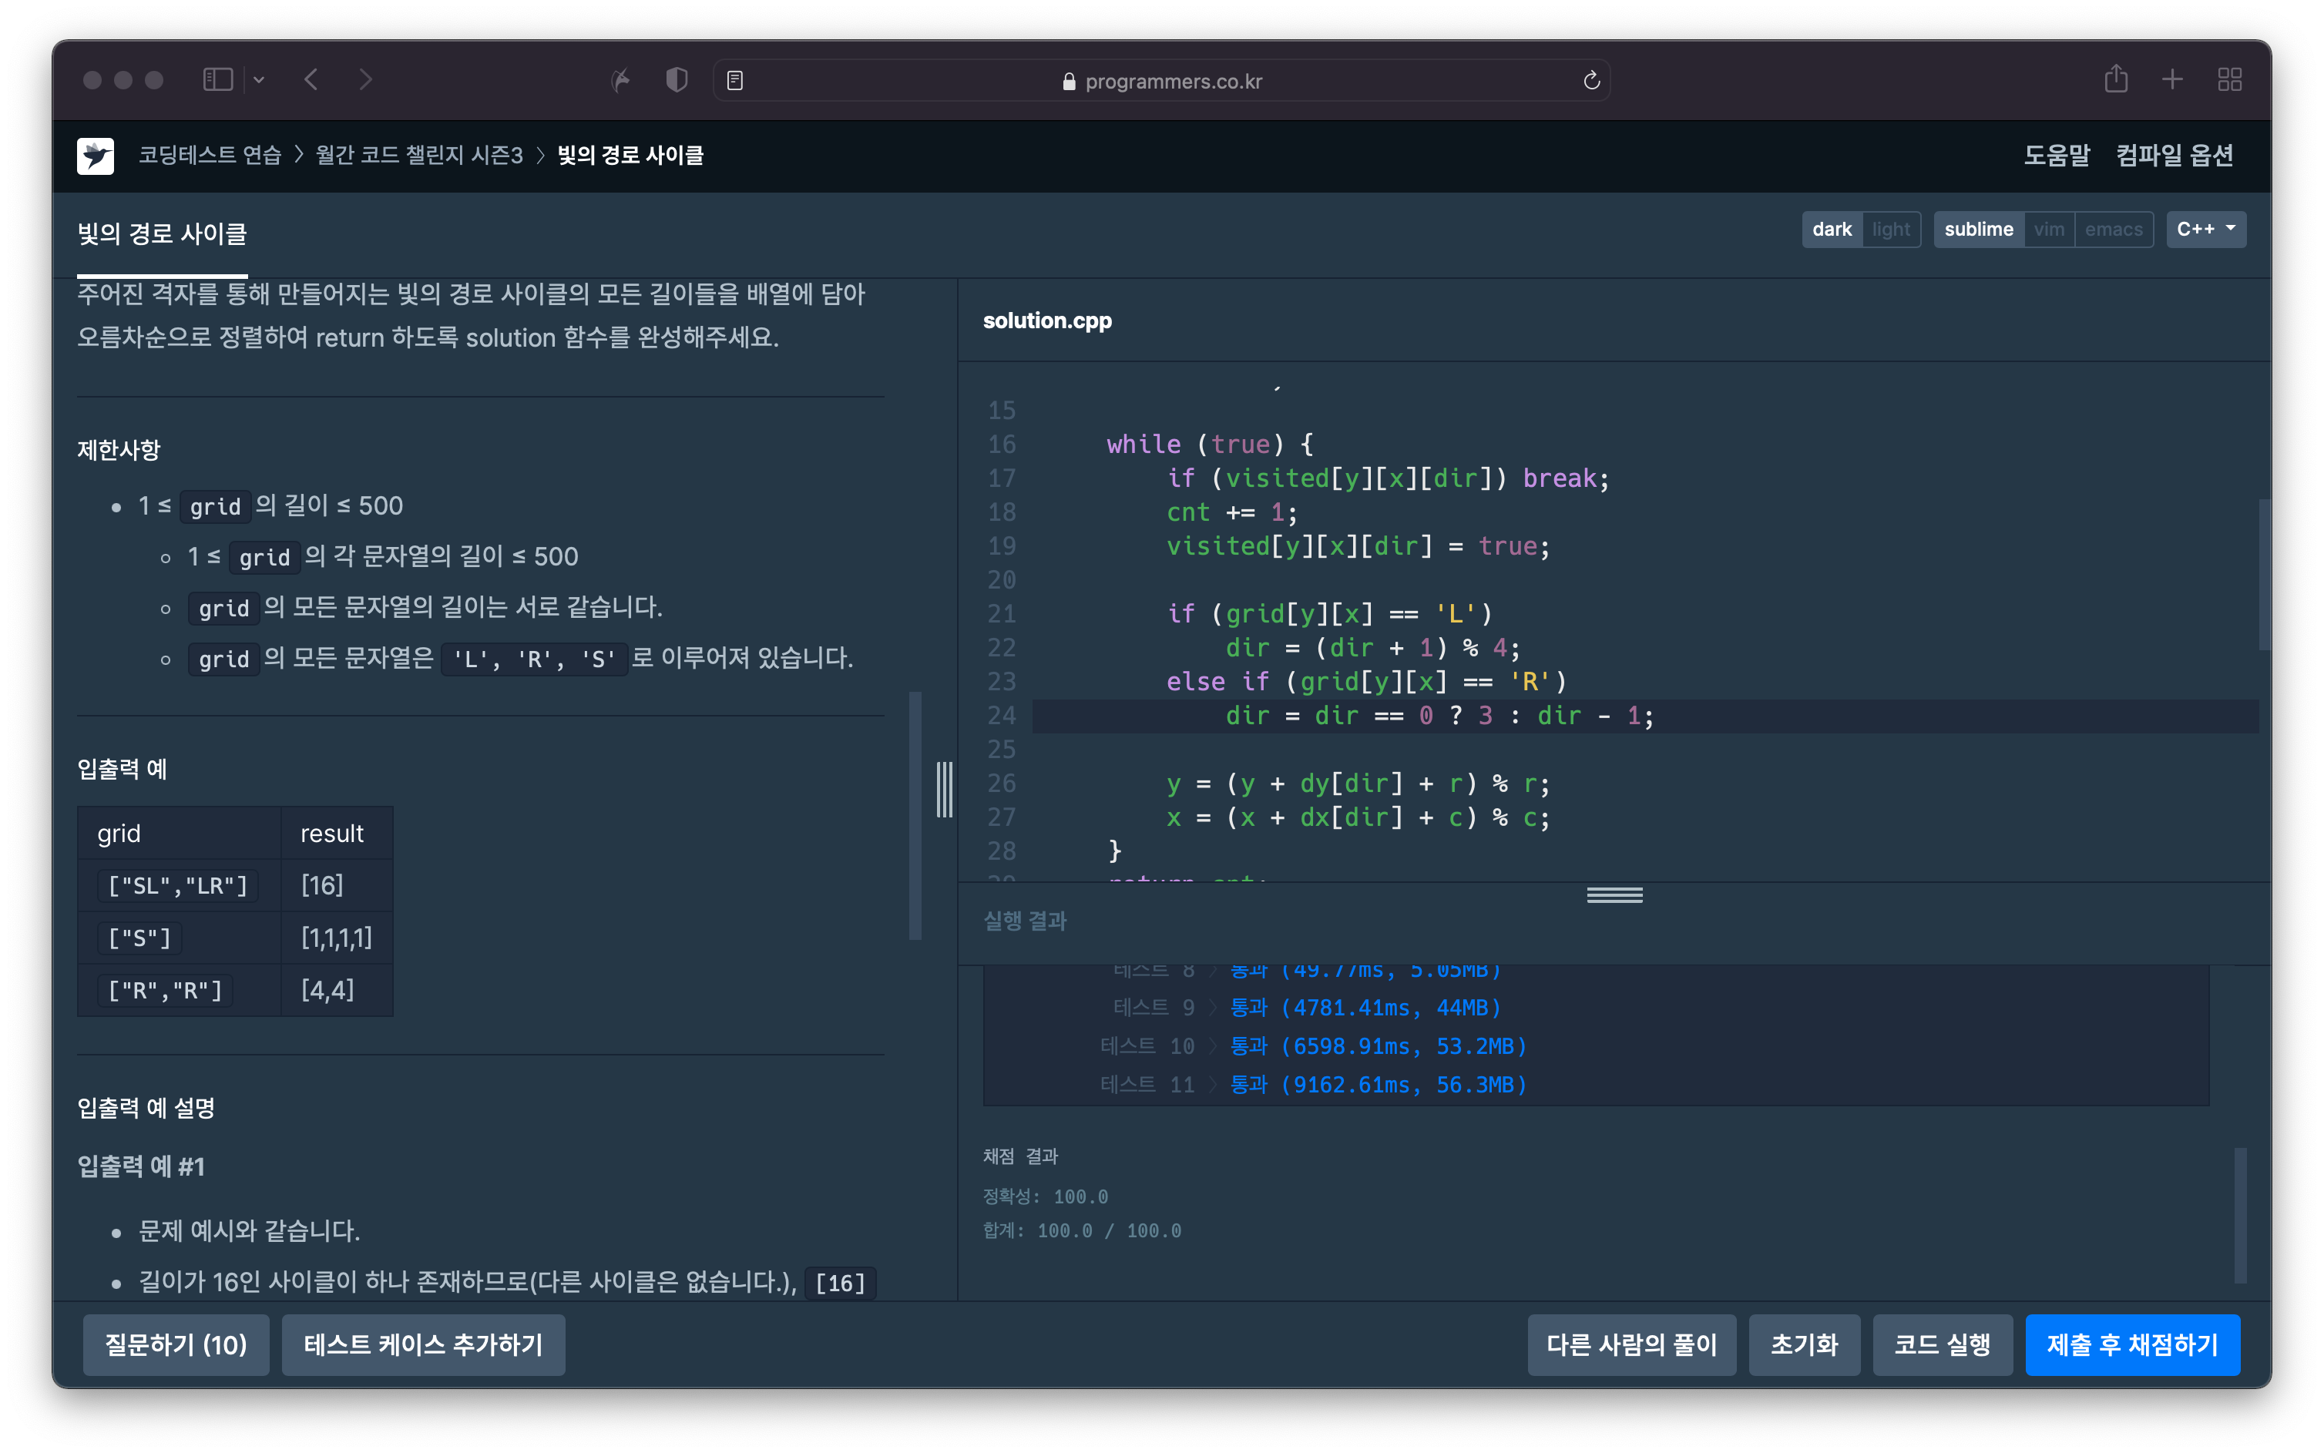The image size is (2324, 1453).
Task: Select the solution.cpp file tab
Action: point(1046,321)
